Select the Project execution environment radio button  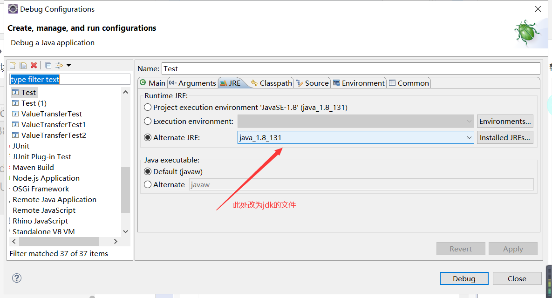click(148, 107)
